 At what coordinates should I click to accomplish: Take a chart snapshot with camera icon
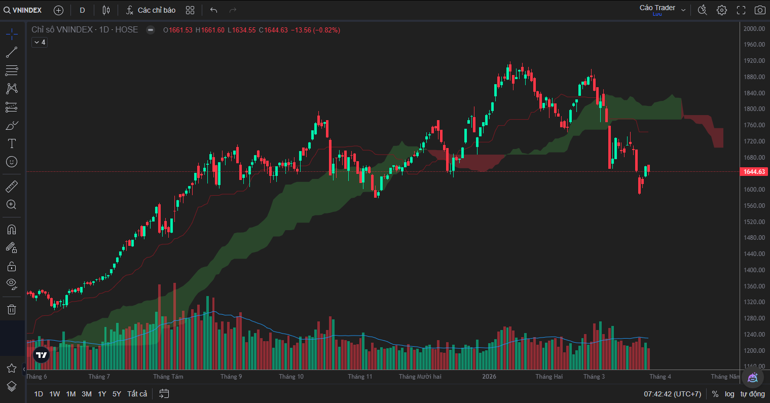(x=759, y=10)
